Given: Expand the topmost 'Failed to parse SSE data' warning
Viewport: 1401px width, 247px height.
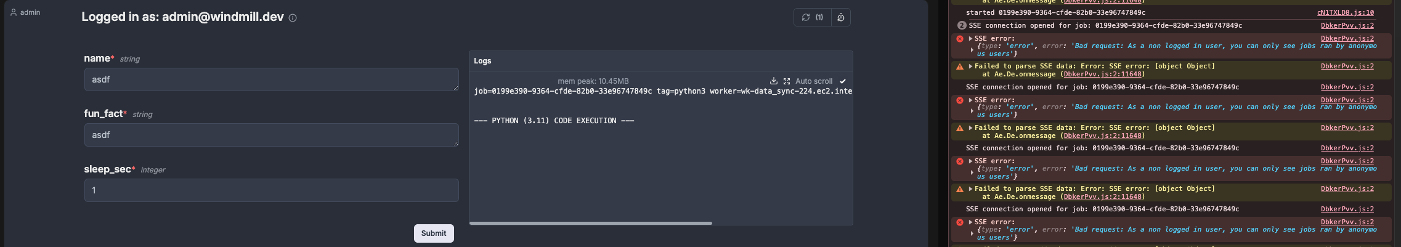Looking at the screenshot, I should [x=970, y=66].
